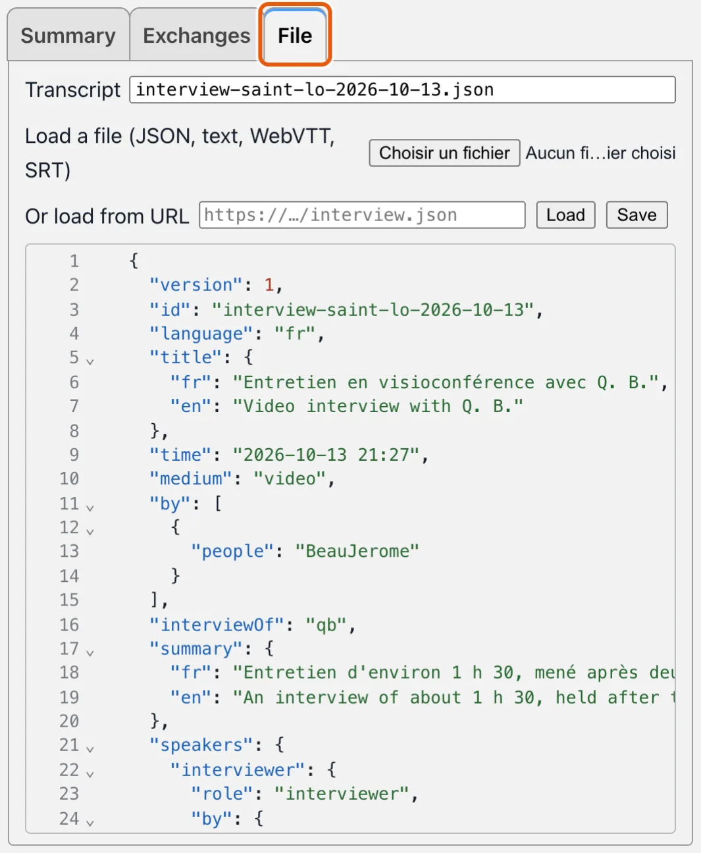Collapse the "speakers" block on line 21
The image size is (701, 853).
click(90, 748)
